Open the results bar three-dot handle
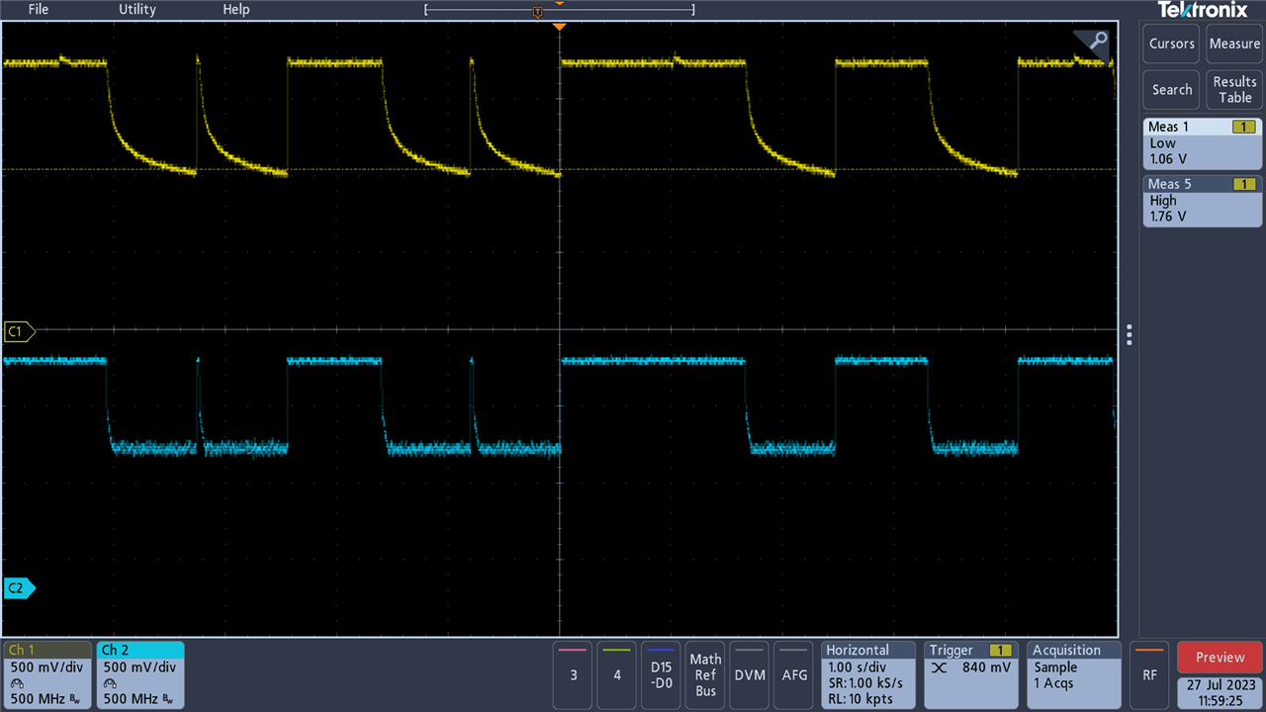Viewport: 1266px width, 712px height. pyautogui.click(x=1130, y=334)
